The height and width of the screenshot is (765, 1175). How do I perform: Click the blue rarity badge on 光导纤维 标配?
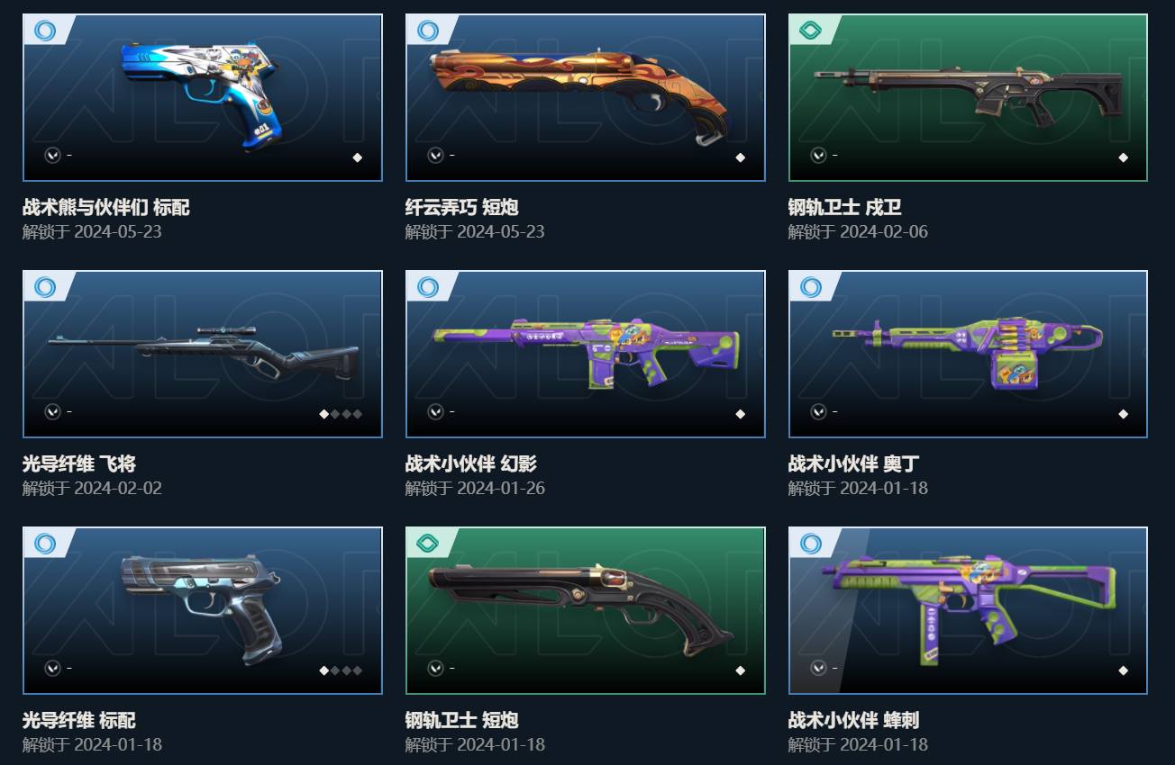45,544
